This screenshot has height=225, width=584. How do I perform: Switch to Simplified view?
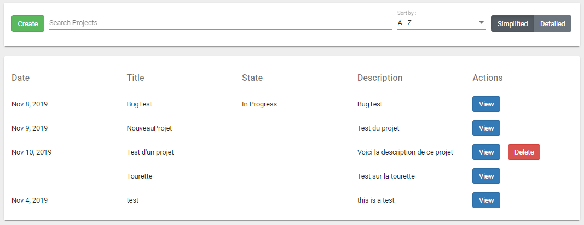click(x=512, y=23)
